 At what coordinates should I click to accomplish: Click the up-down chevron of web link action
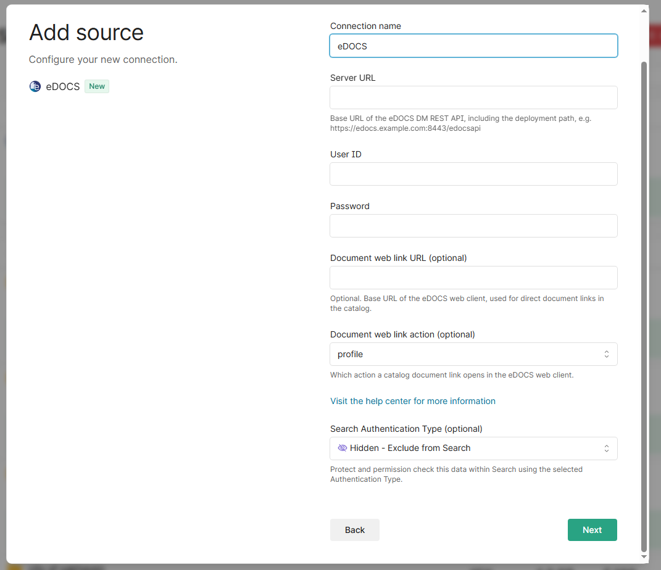click(606, 354)
